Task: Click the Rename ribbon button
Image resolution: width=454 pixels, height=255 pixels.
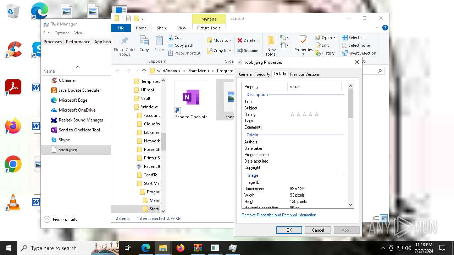Action: click(x=248, y=51)
